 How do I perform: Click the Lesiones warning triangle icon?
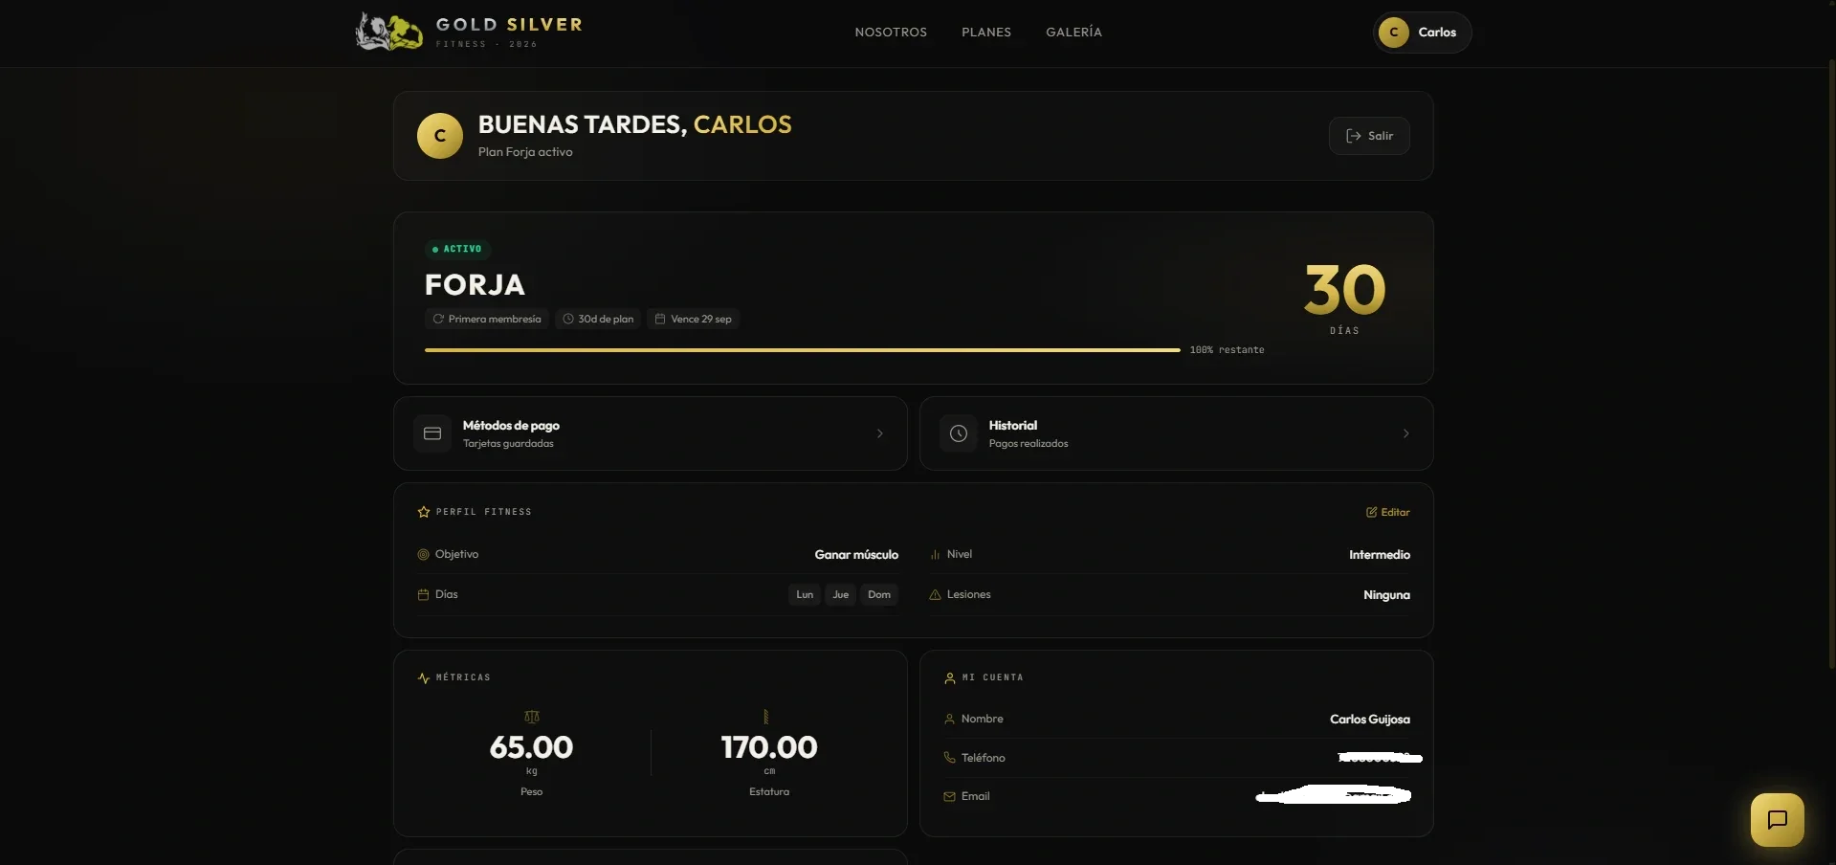[935, 595]
